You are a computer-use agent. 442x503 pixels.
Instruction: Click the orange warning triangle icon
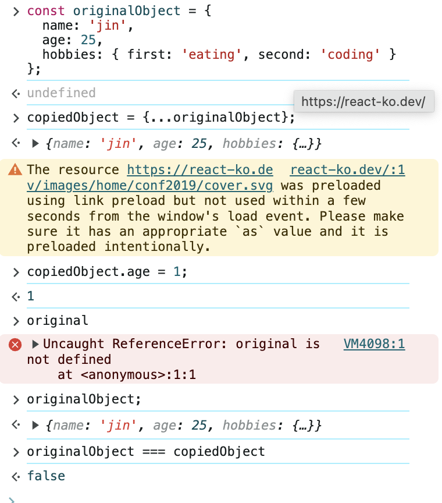tap(15, 169)
